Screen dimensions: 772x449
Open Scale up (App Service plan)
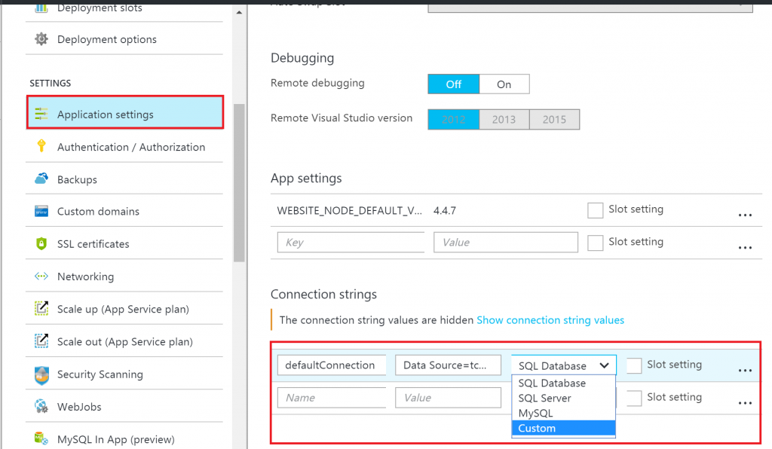tap(123, 308)
